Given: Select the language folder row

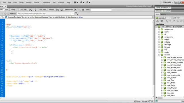Looking at the screenshot, I should (x=167, y=45).
